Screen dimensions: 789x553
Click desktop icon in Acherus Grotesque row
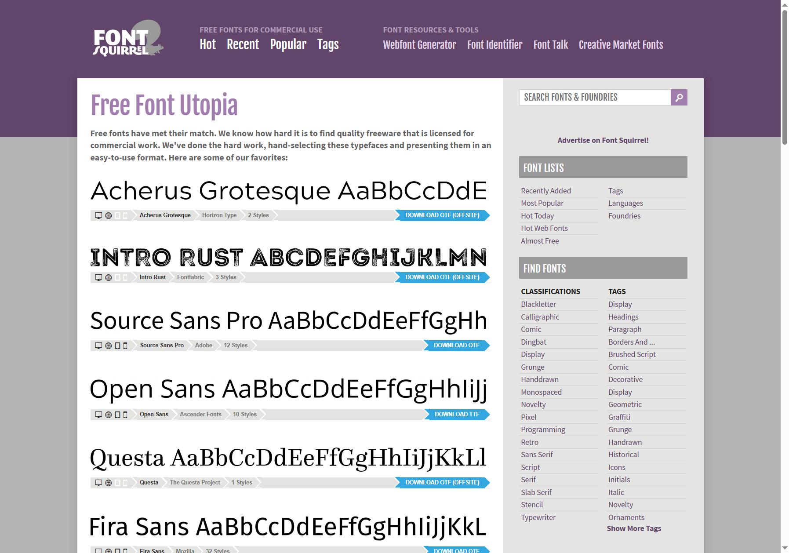[x=98, y=215]
